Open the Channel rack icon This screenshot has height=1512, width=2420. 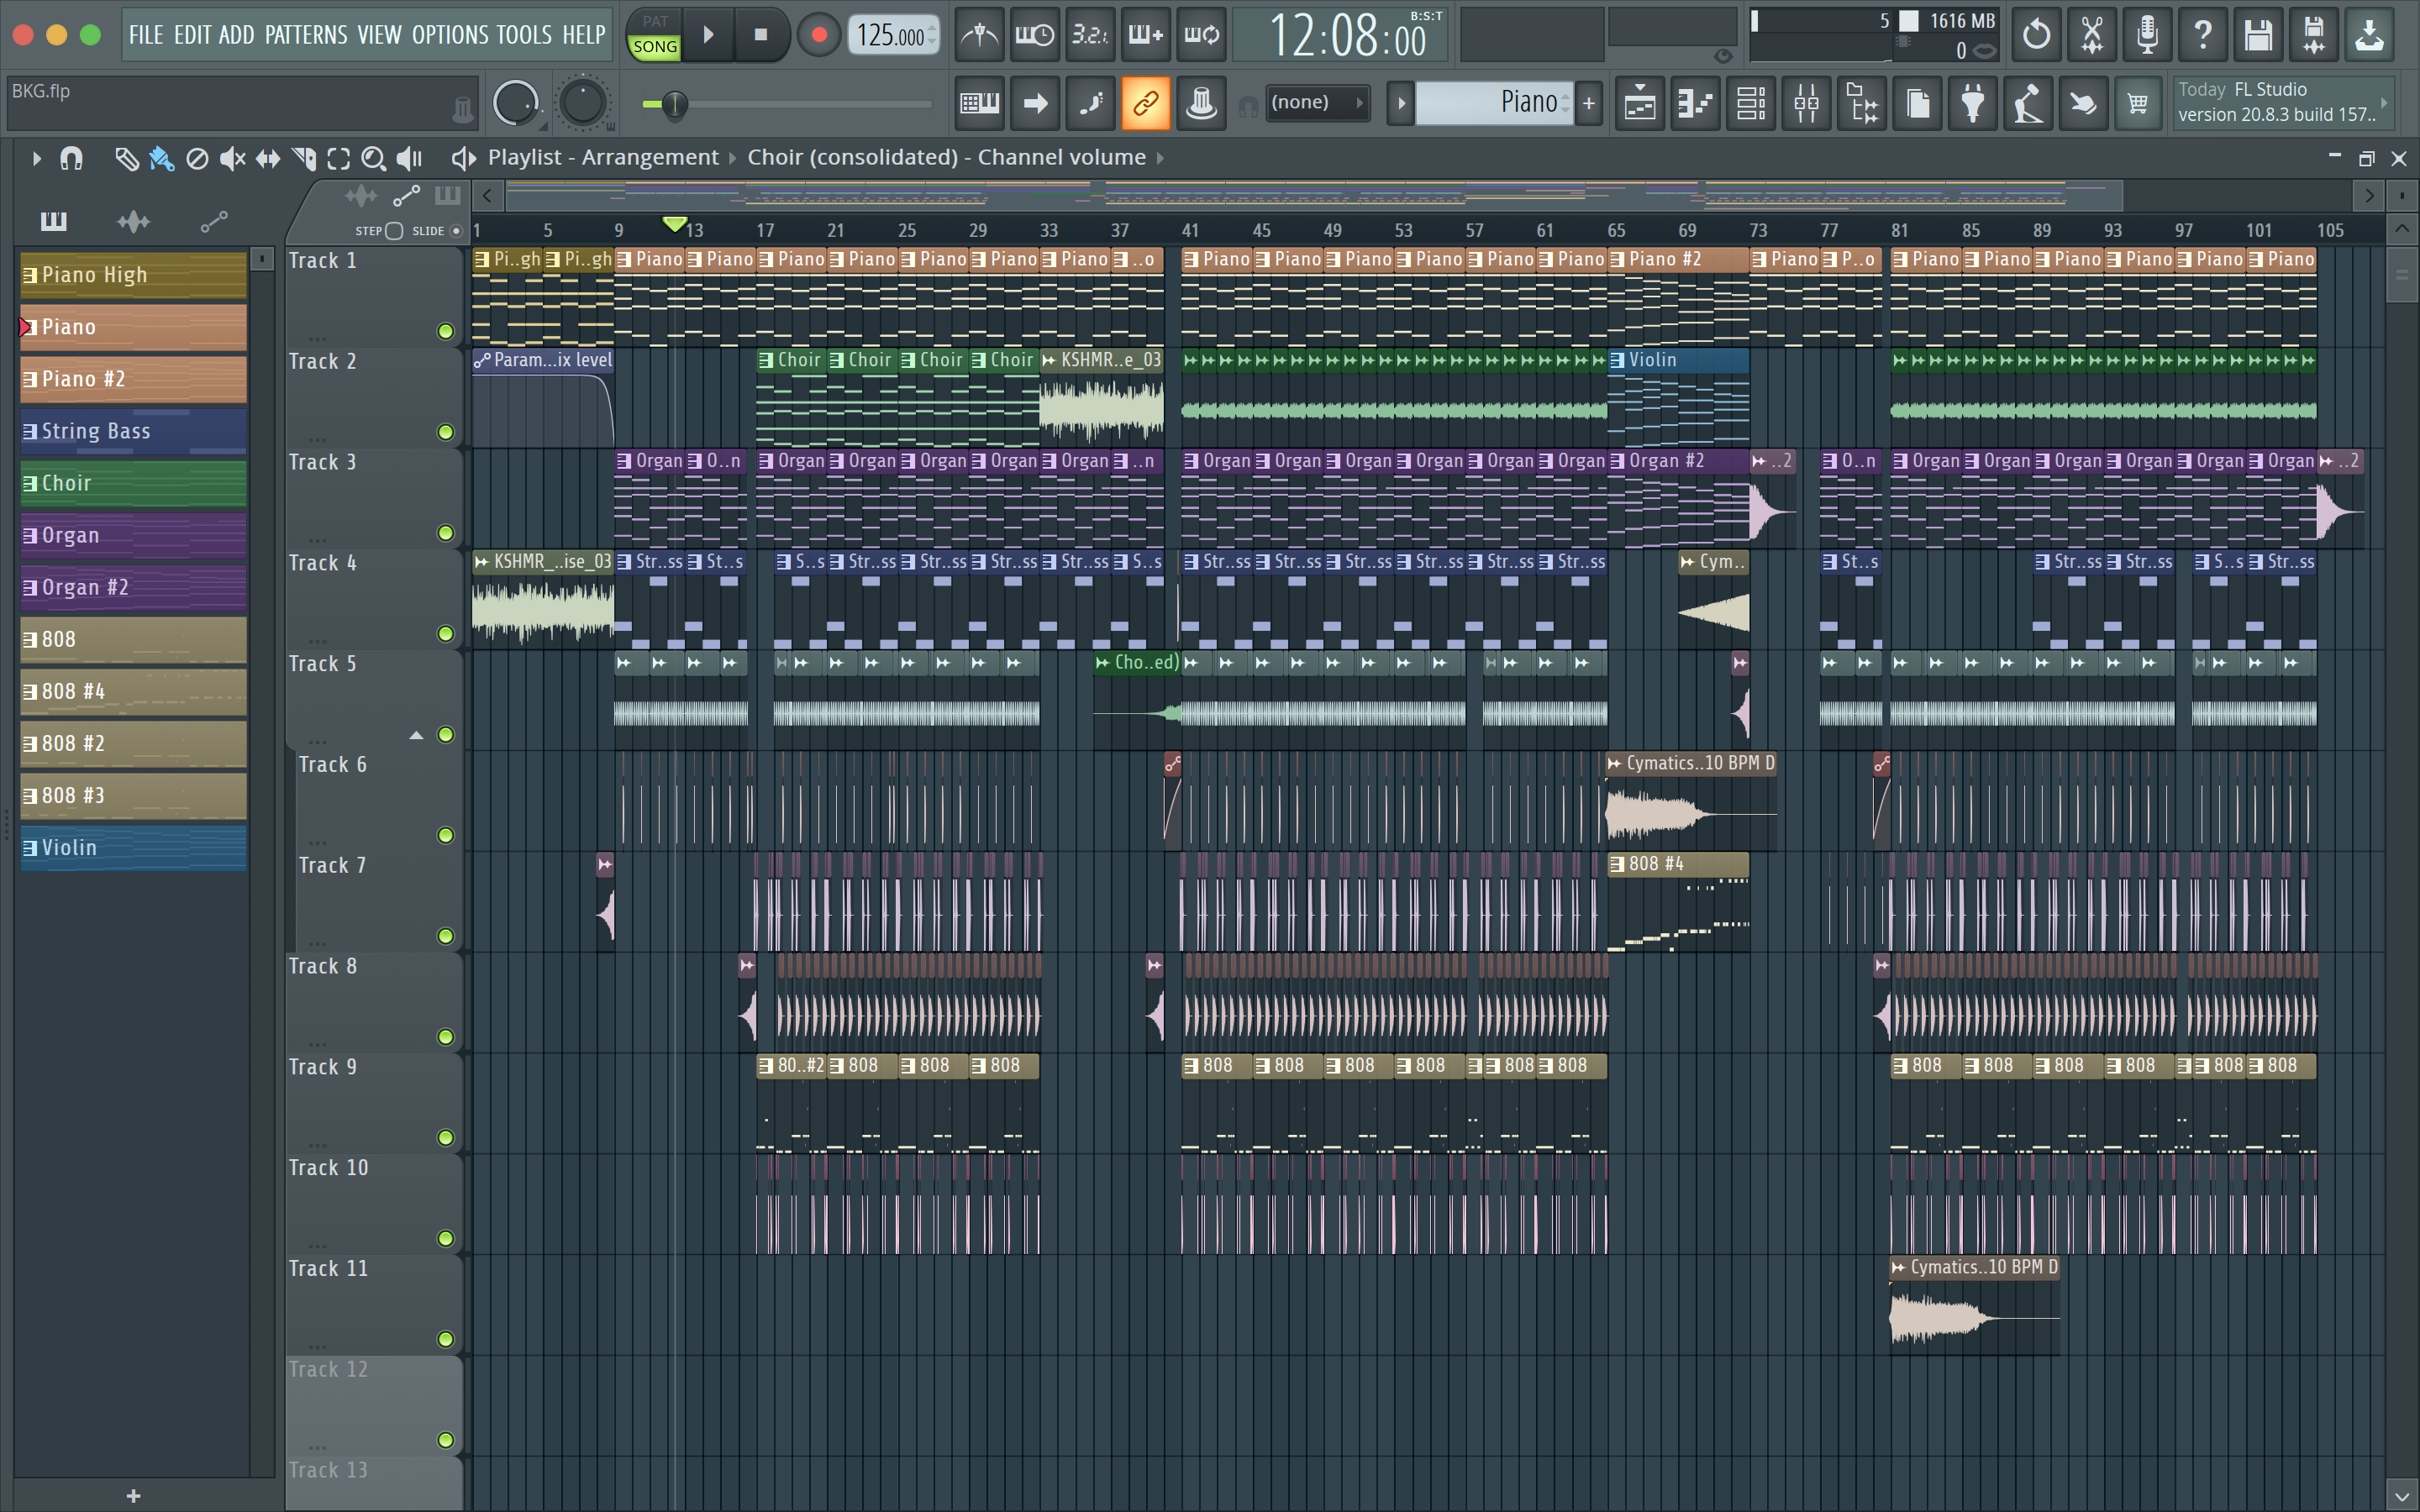(x=1751, y=103)
